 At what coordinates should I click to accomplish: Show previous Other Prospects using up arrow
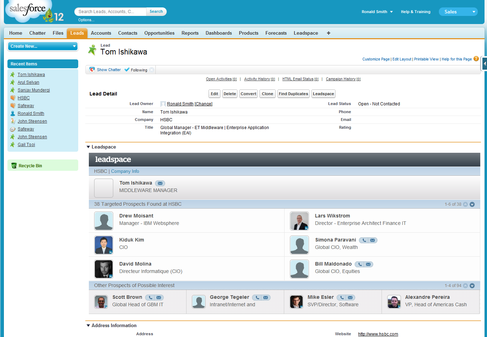pos(465,286)
